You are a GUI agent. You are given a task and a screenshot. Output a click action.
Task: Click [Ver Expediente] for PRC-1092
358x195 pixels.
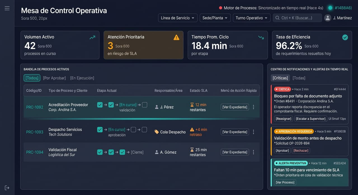[235, 107]
